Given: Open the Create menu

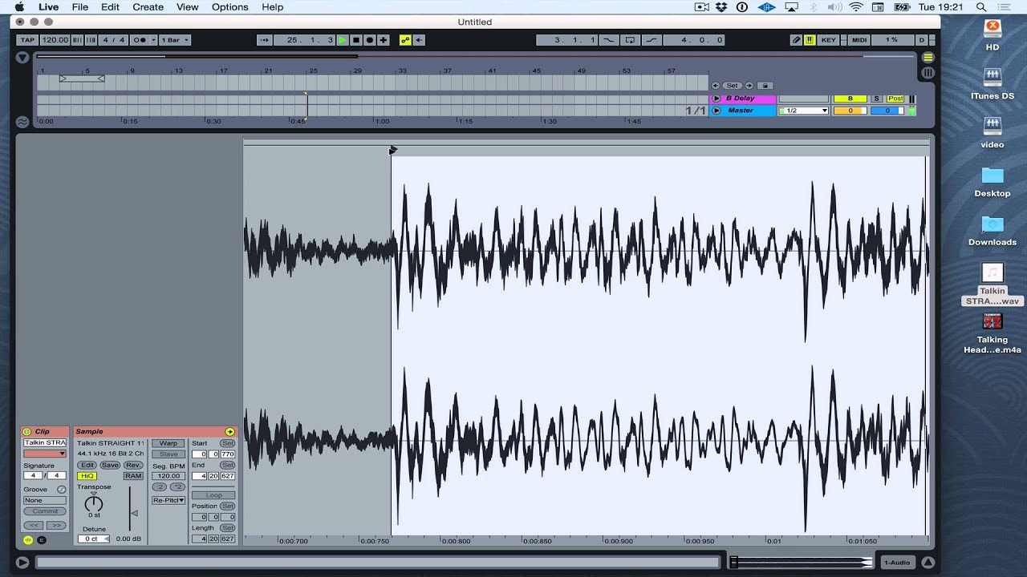Looking at the screenshot, I should coord(148,7).
